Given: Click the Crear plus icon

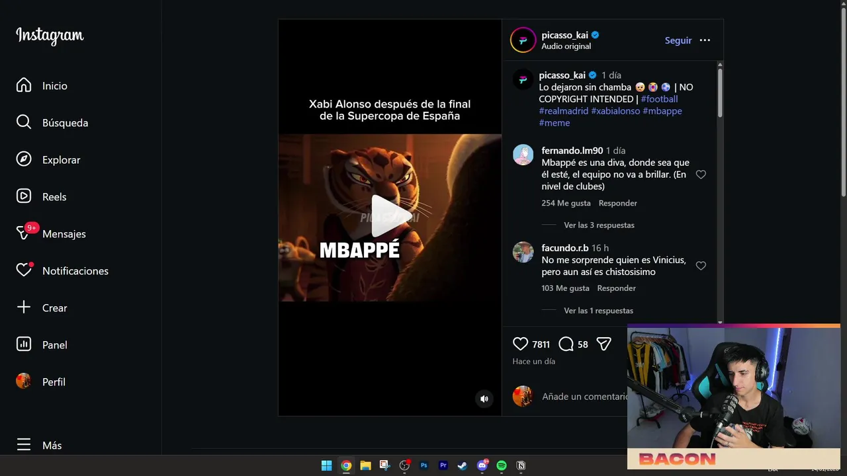Looking at the screenshot, I should click(24, 307).
